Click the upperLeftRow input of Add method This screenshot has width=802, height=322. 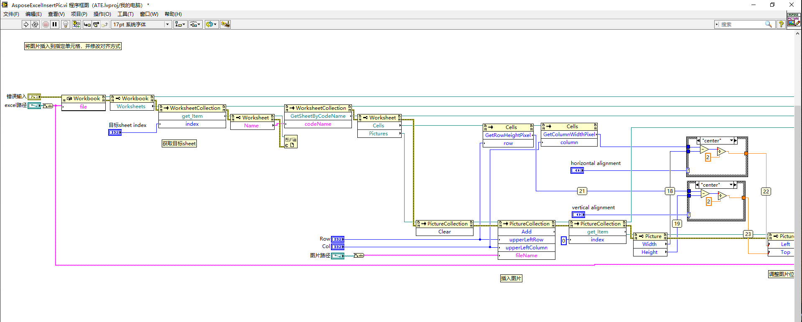(527, 240)
